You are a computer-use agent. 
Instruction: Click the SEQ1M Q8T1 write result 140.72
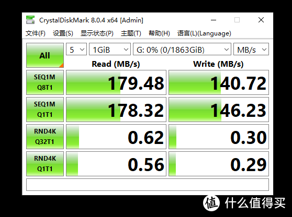pos(219,82)
